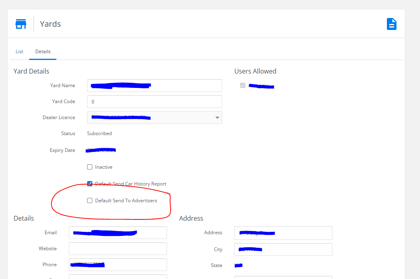Select the empty Website field
Screen dimensions: 420x279
click(117, 249)
